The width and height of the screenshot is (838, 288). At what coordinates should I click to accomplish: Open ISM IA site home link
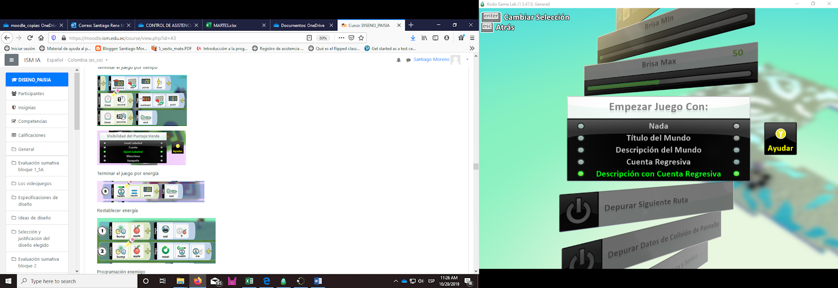tap(32, 60)
